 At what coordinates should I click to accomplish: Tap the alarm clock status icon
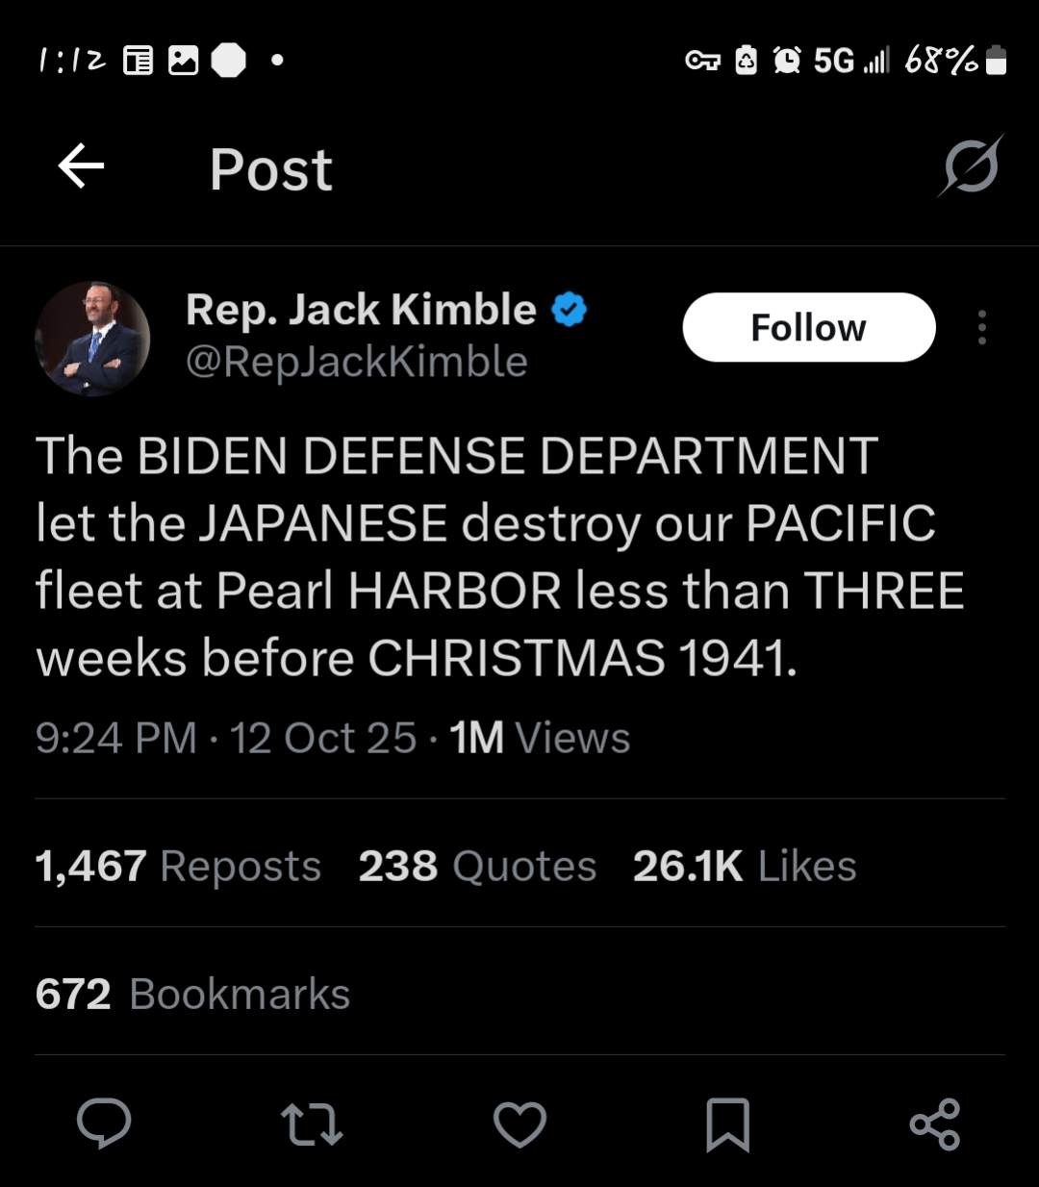point(787,61)
